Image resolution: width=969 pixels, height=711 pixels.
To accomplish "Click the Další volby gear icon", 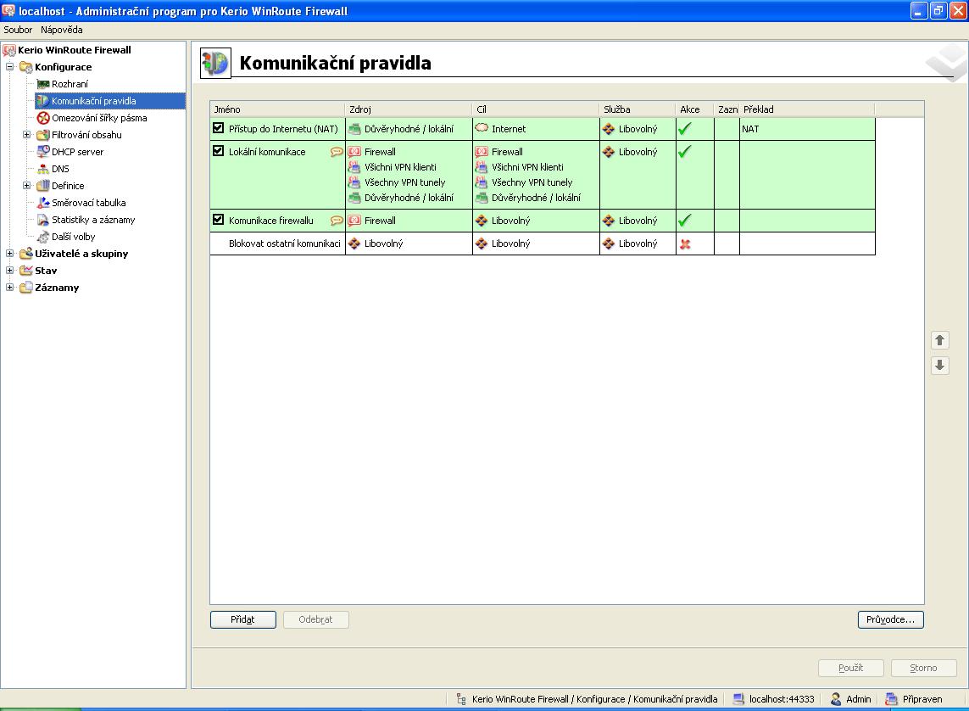I will click(x=42, y=237).
